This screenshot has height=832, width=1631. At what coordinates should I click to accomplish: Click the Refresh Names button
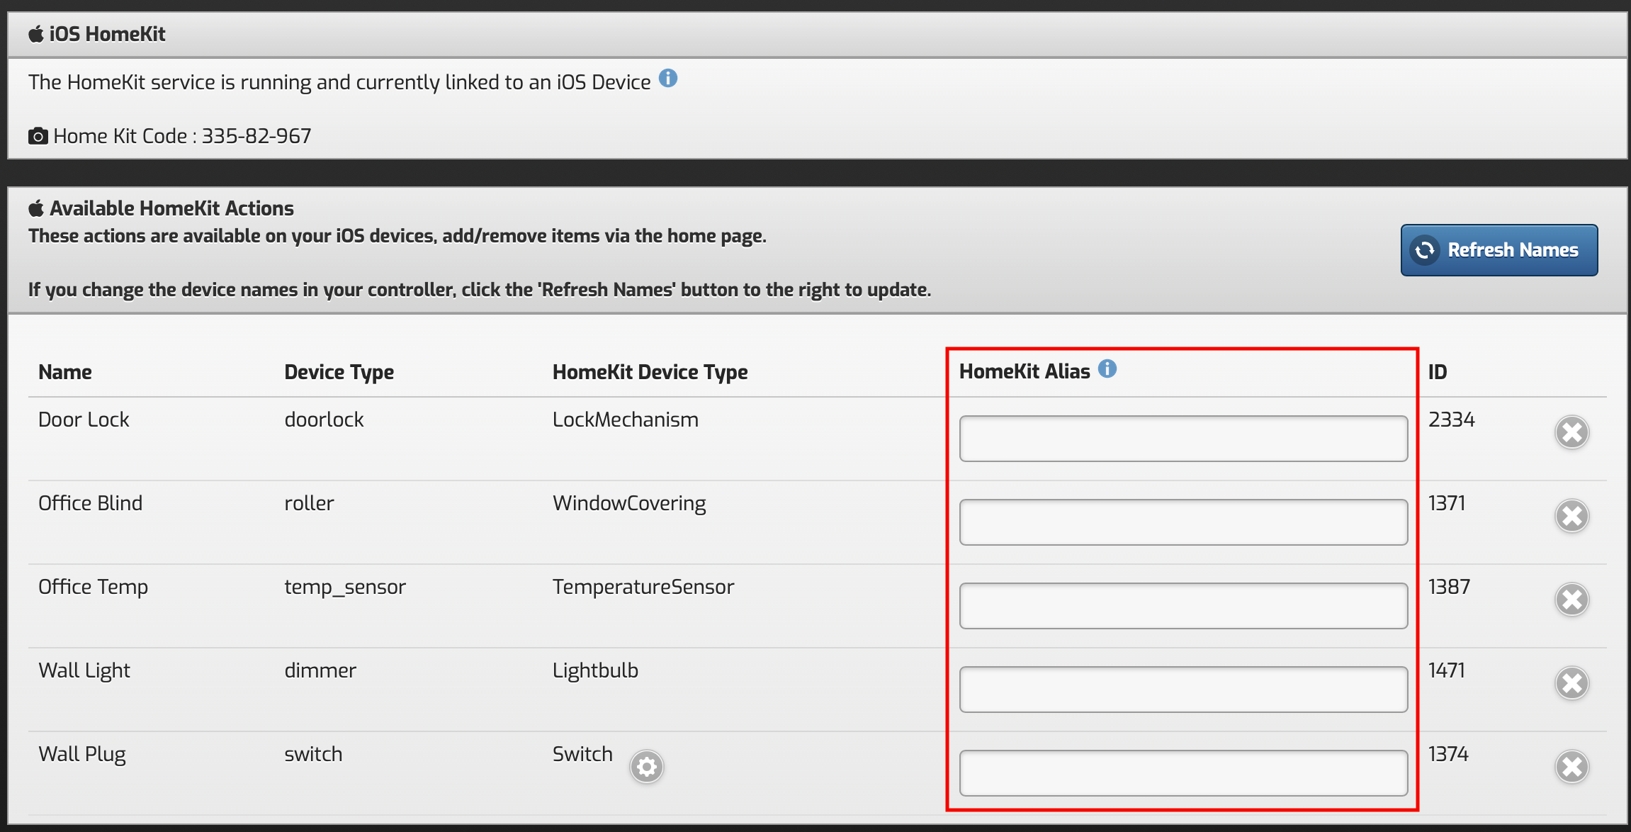1499,250
